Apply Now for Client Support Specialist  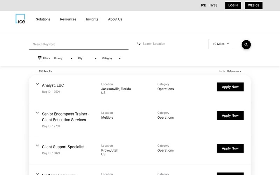230,148
